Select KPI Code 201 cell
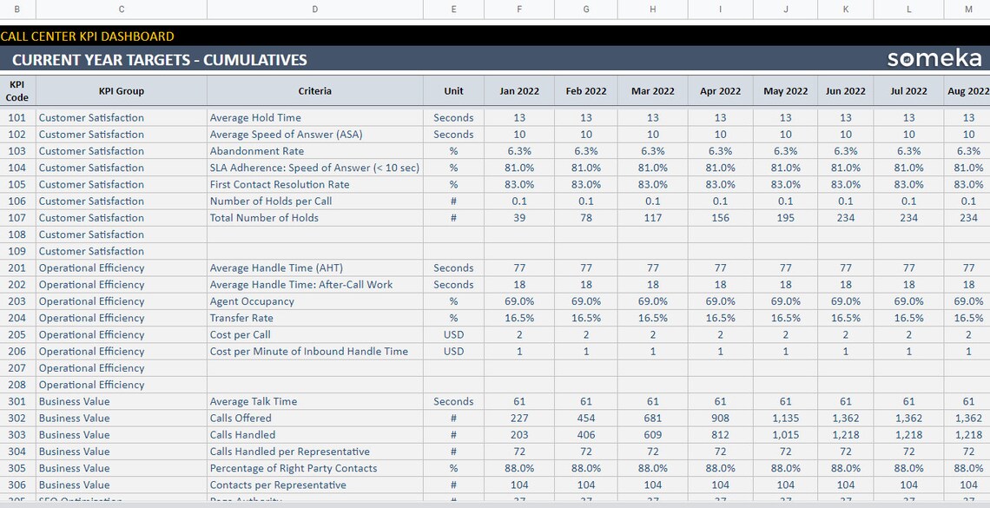Image resolution: width=990 pixels, height=508 pixels. (x=16, y=267)
